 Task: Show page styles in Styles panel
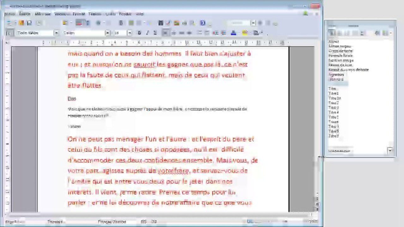tap(355, 33)
